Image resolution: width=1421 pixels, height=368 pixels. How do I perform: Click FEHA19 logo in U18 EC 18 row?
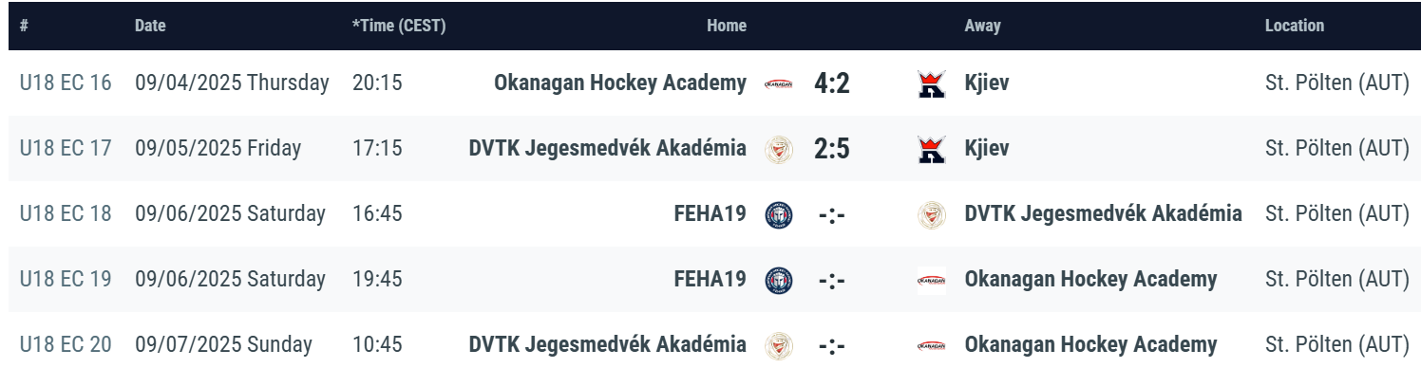[x=779, y=214]
